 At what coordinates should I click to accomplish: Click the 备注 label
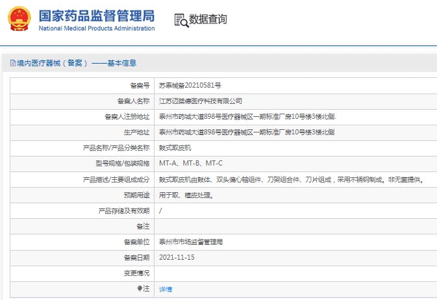point(143,227)
